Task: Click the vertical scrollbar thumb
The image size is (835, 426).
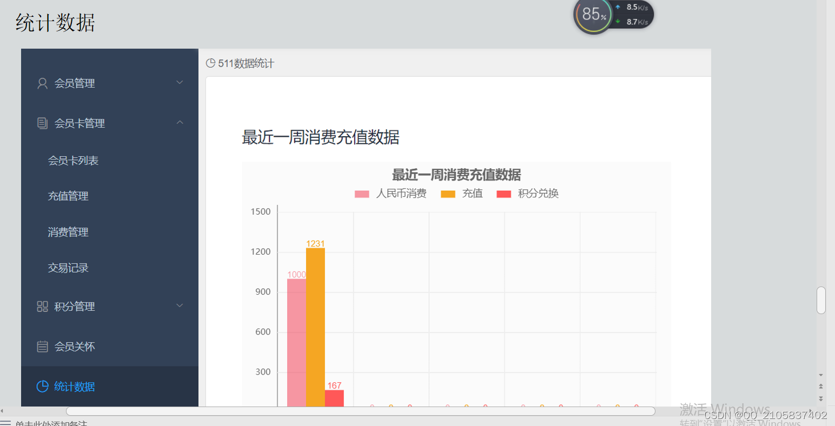Action: coord(821,300)
